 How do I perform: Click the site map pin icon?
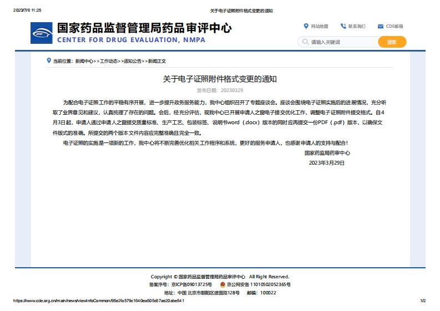[306, 26]
